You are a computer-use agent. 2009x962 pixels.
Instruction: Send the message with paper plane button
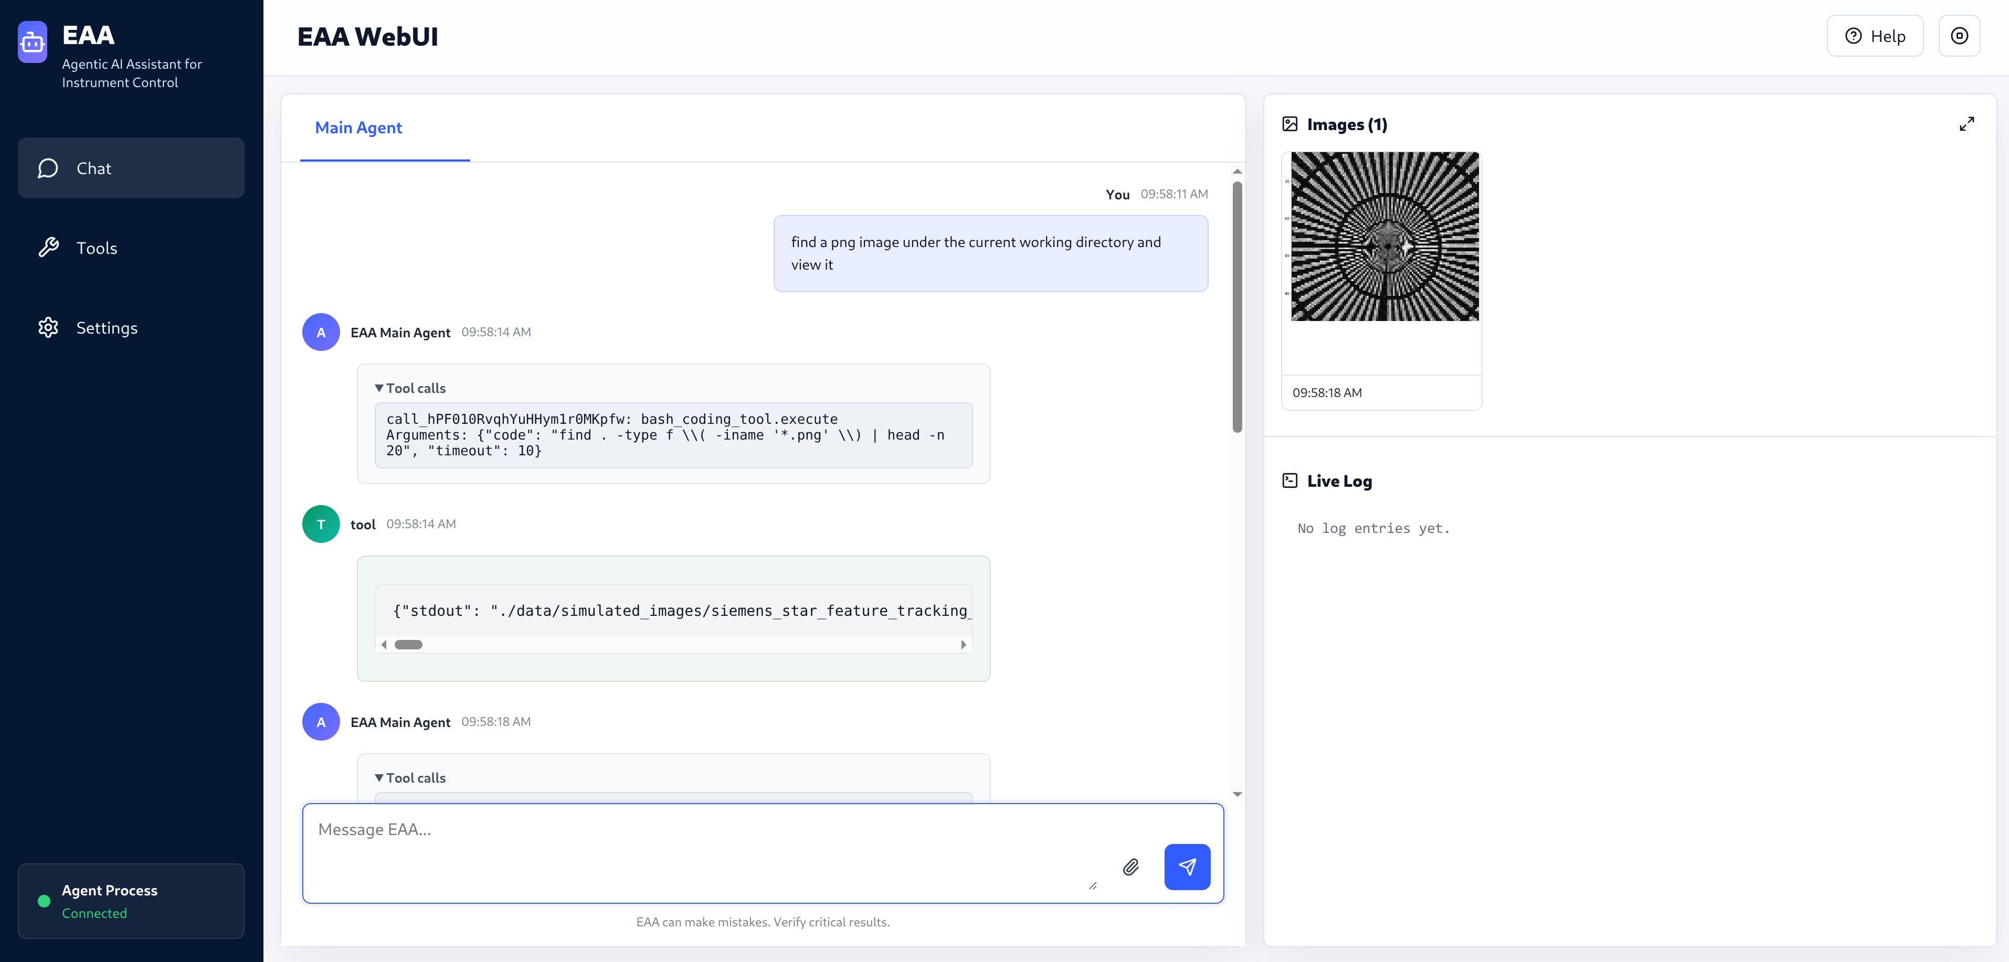click(1187, 867)
